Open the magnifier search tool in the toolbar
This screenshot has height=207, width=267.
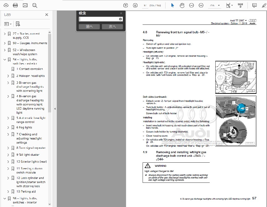coord(35,5)
